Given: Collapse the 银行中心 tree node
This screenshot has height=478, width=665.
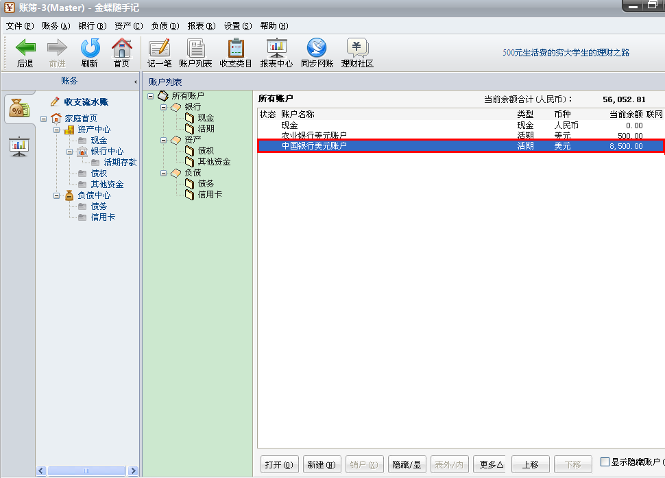Looking at the screenshot, I should click(x=69, y=152).
